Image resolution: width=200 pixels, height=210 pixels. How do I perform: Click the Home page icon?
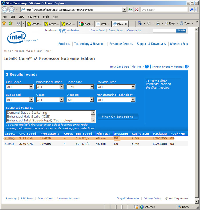pyautogui.click(x=140, y=23)
